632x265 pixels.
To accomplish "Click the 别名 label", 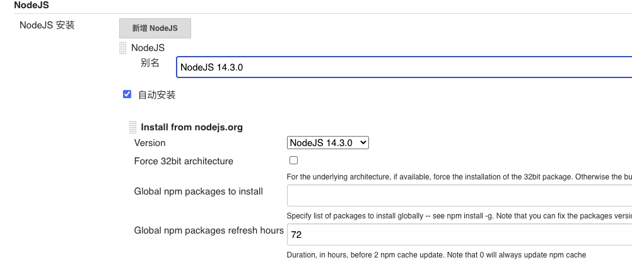I will [149, 63].
